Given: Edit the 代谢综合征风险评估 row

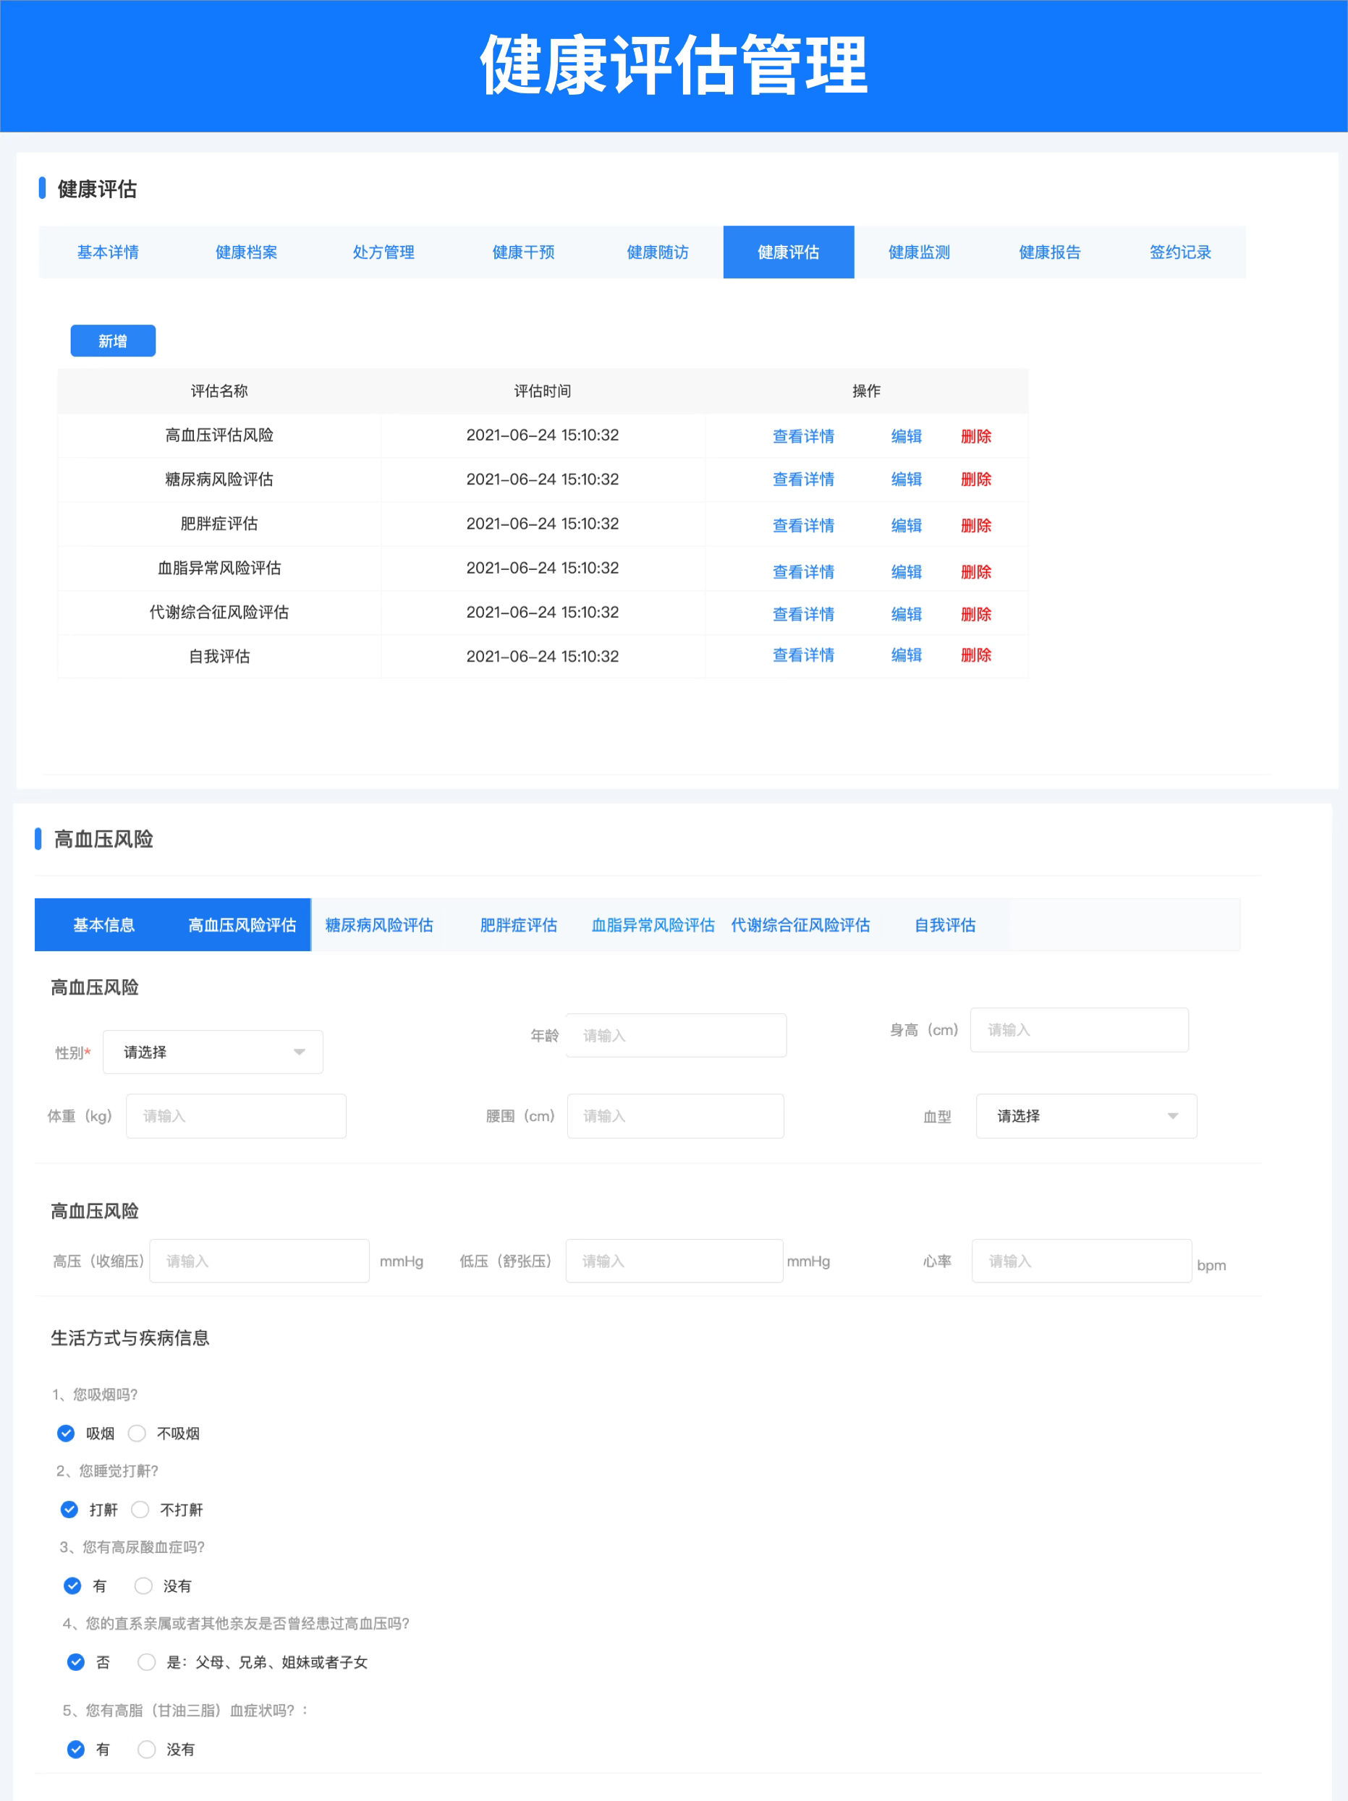Looking at the screenshot, I should pyautogui.click(x=906, y=615).
